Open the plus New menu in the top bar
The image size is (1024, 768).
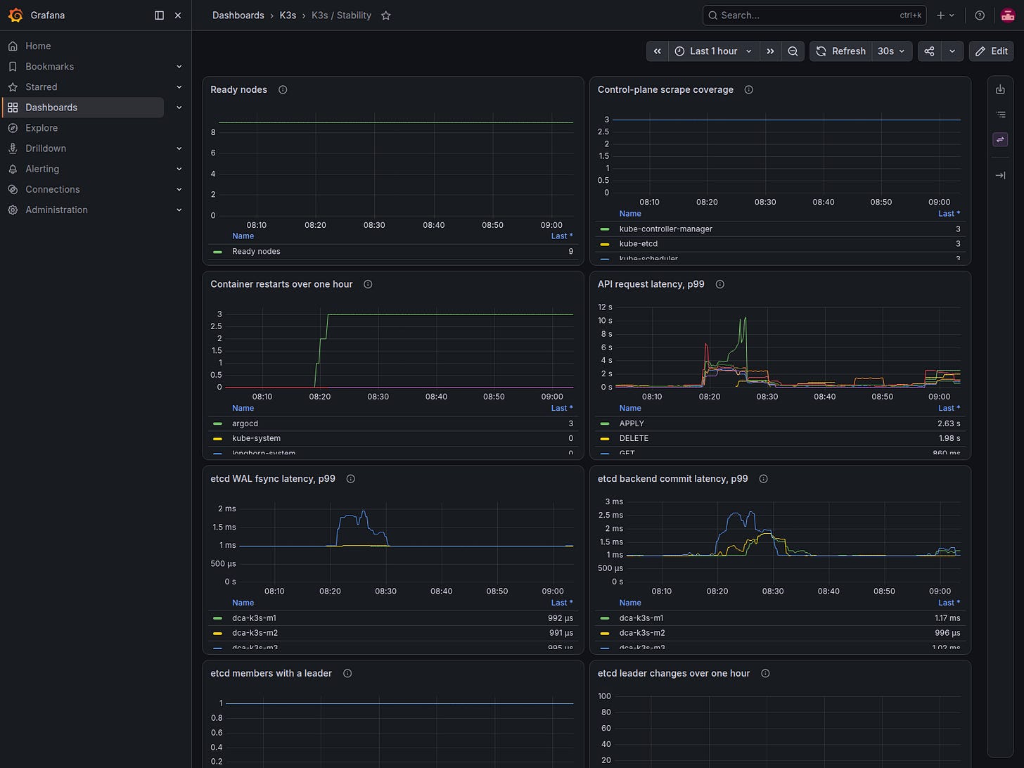[945, 15]
